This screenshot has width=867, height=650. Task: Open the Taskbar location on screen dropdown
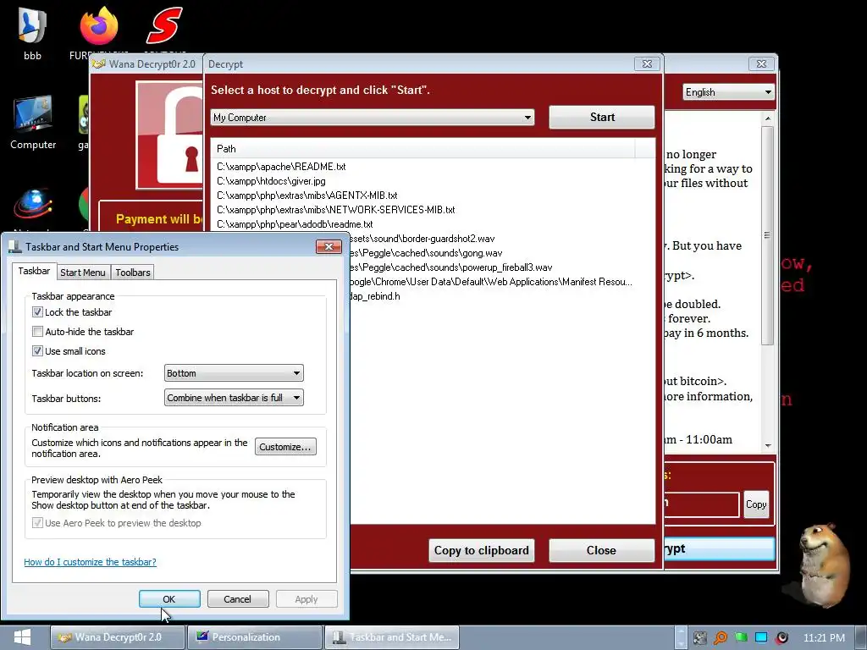[234, 373]
